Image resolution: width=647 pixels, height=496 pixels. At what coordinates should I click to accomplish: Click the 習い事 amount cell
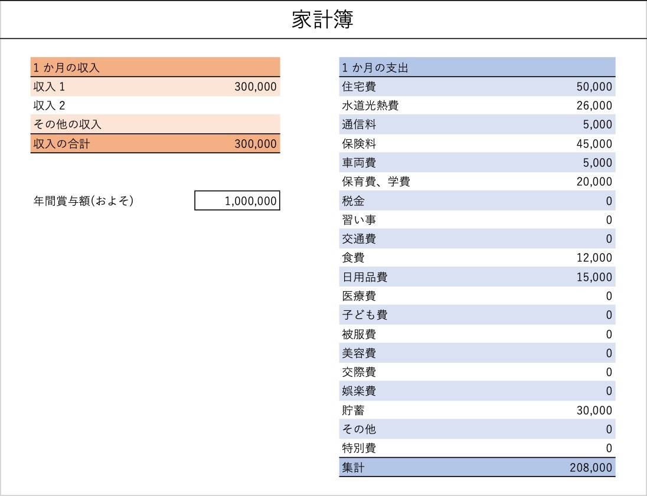click(609, 220)
